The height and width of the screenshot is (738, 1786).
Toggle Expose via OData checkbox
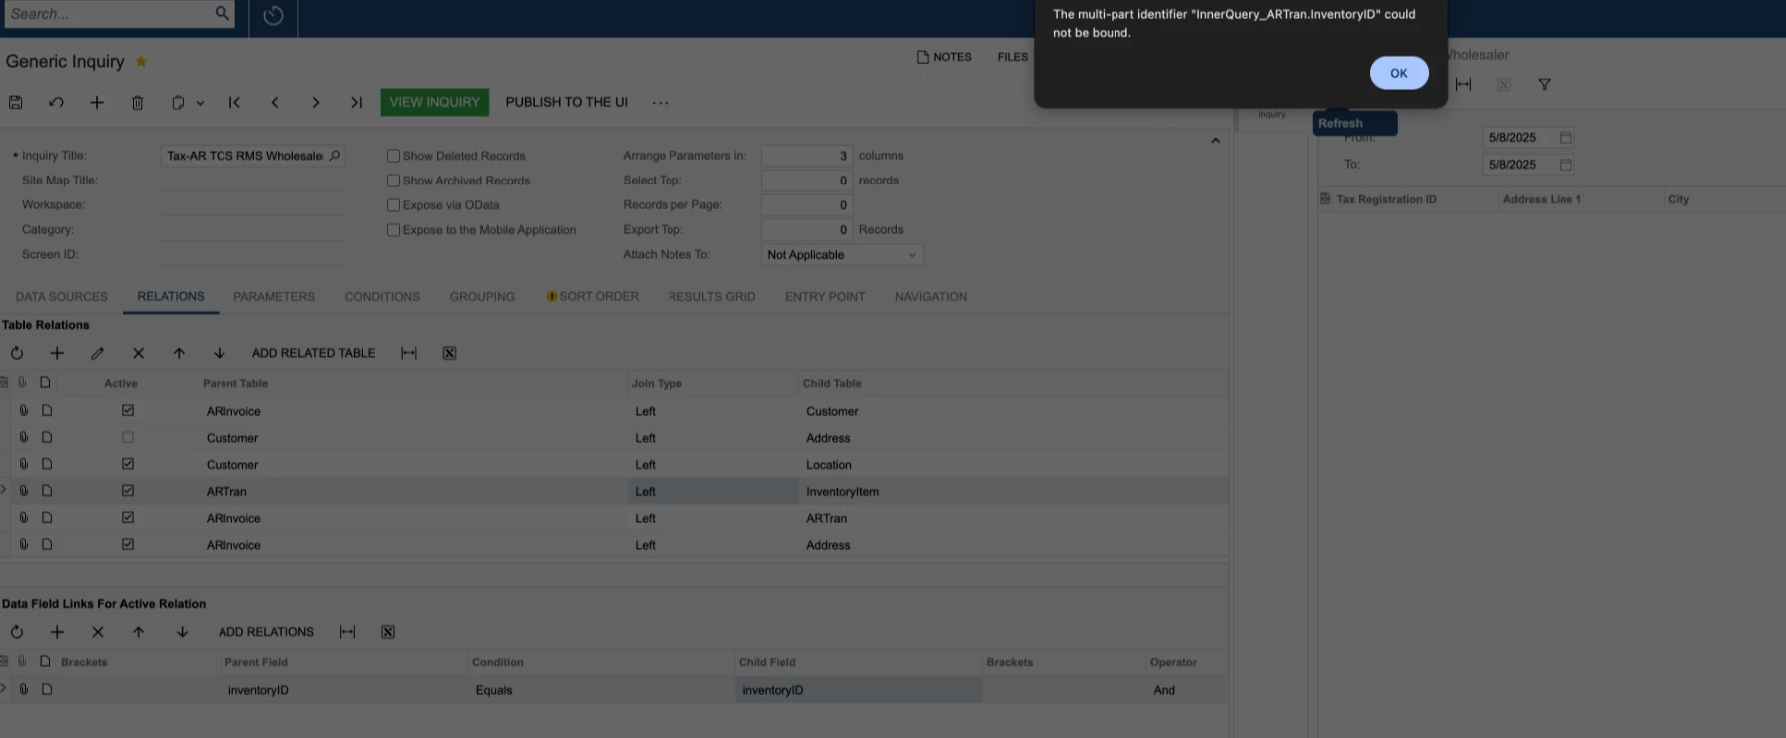[393, 205]
